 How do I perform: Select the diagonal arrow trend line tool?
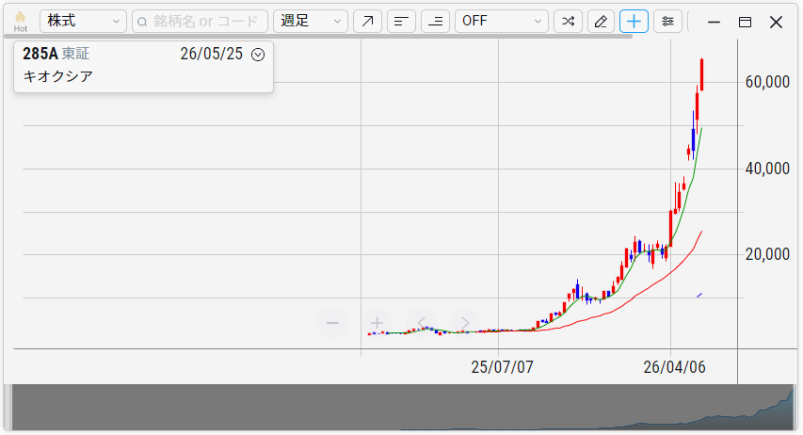[367, 21]
